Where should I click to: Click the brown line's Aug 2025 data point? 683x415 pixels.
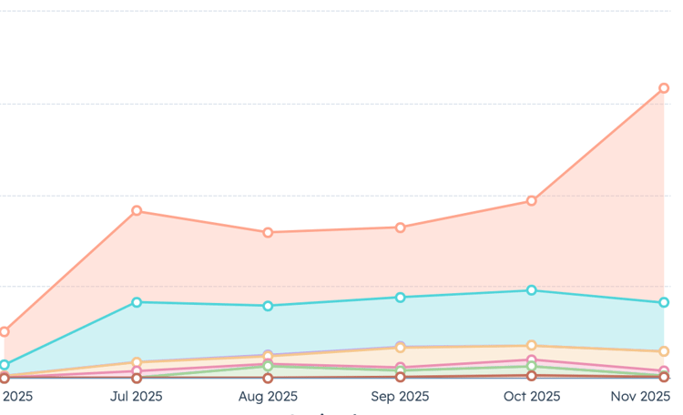coord(268,378)
